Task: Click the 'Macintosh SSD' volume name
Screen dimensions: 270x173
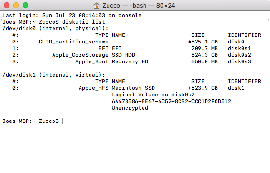Action: click(x=133, y=88)
